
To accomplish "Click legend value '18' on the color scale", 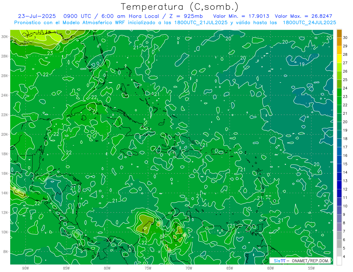I will click(345, 138).
